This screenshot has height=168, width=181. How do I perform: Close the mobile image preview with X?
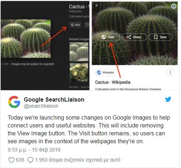(97, 5)
